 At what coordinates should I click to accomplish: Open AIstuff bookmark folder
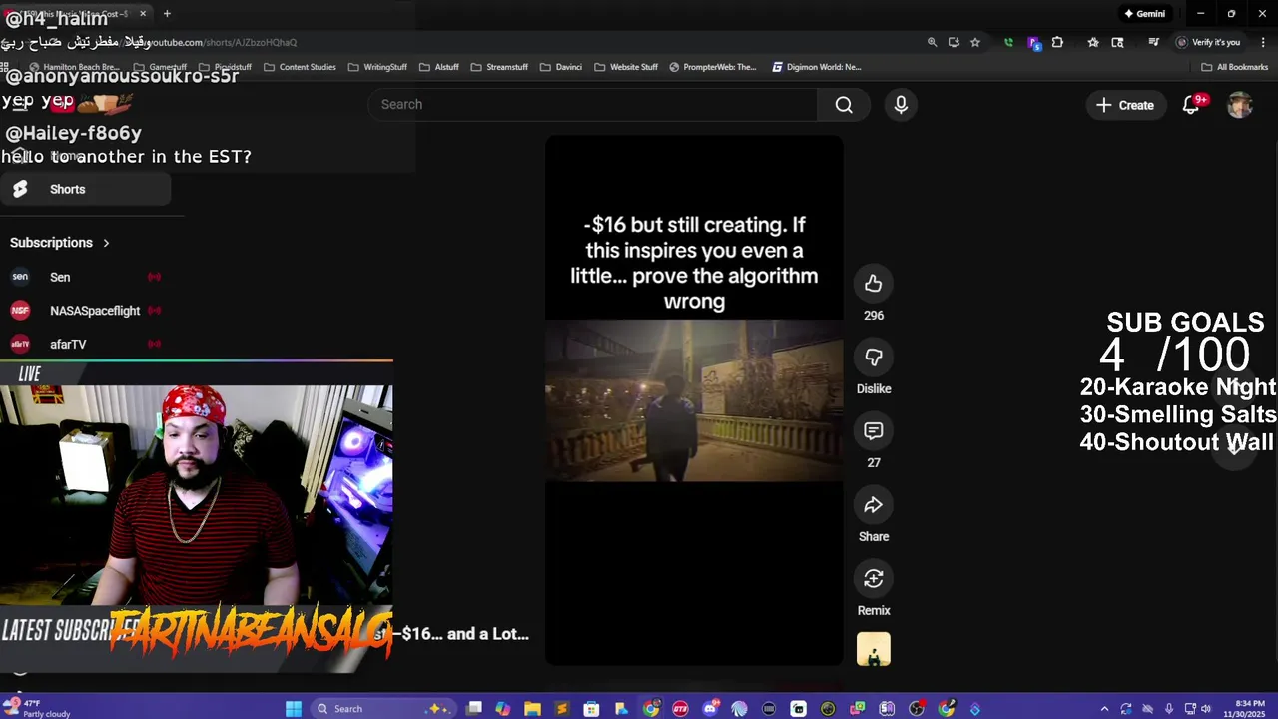[x=439, y=67]
